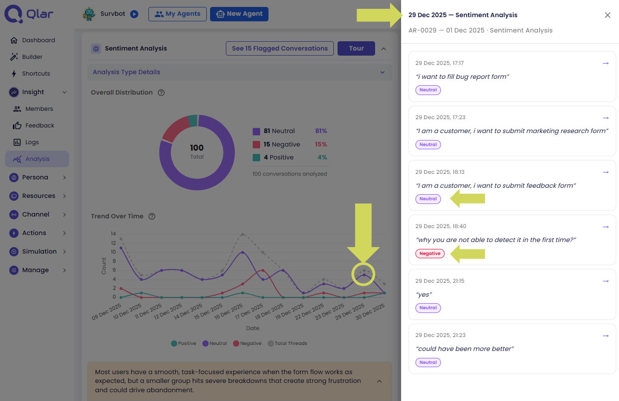Open the 21:15 "yes" conversation arrow
Screen dimensions: 619x401
click(x=606, y=281)
